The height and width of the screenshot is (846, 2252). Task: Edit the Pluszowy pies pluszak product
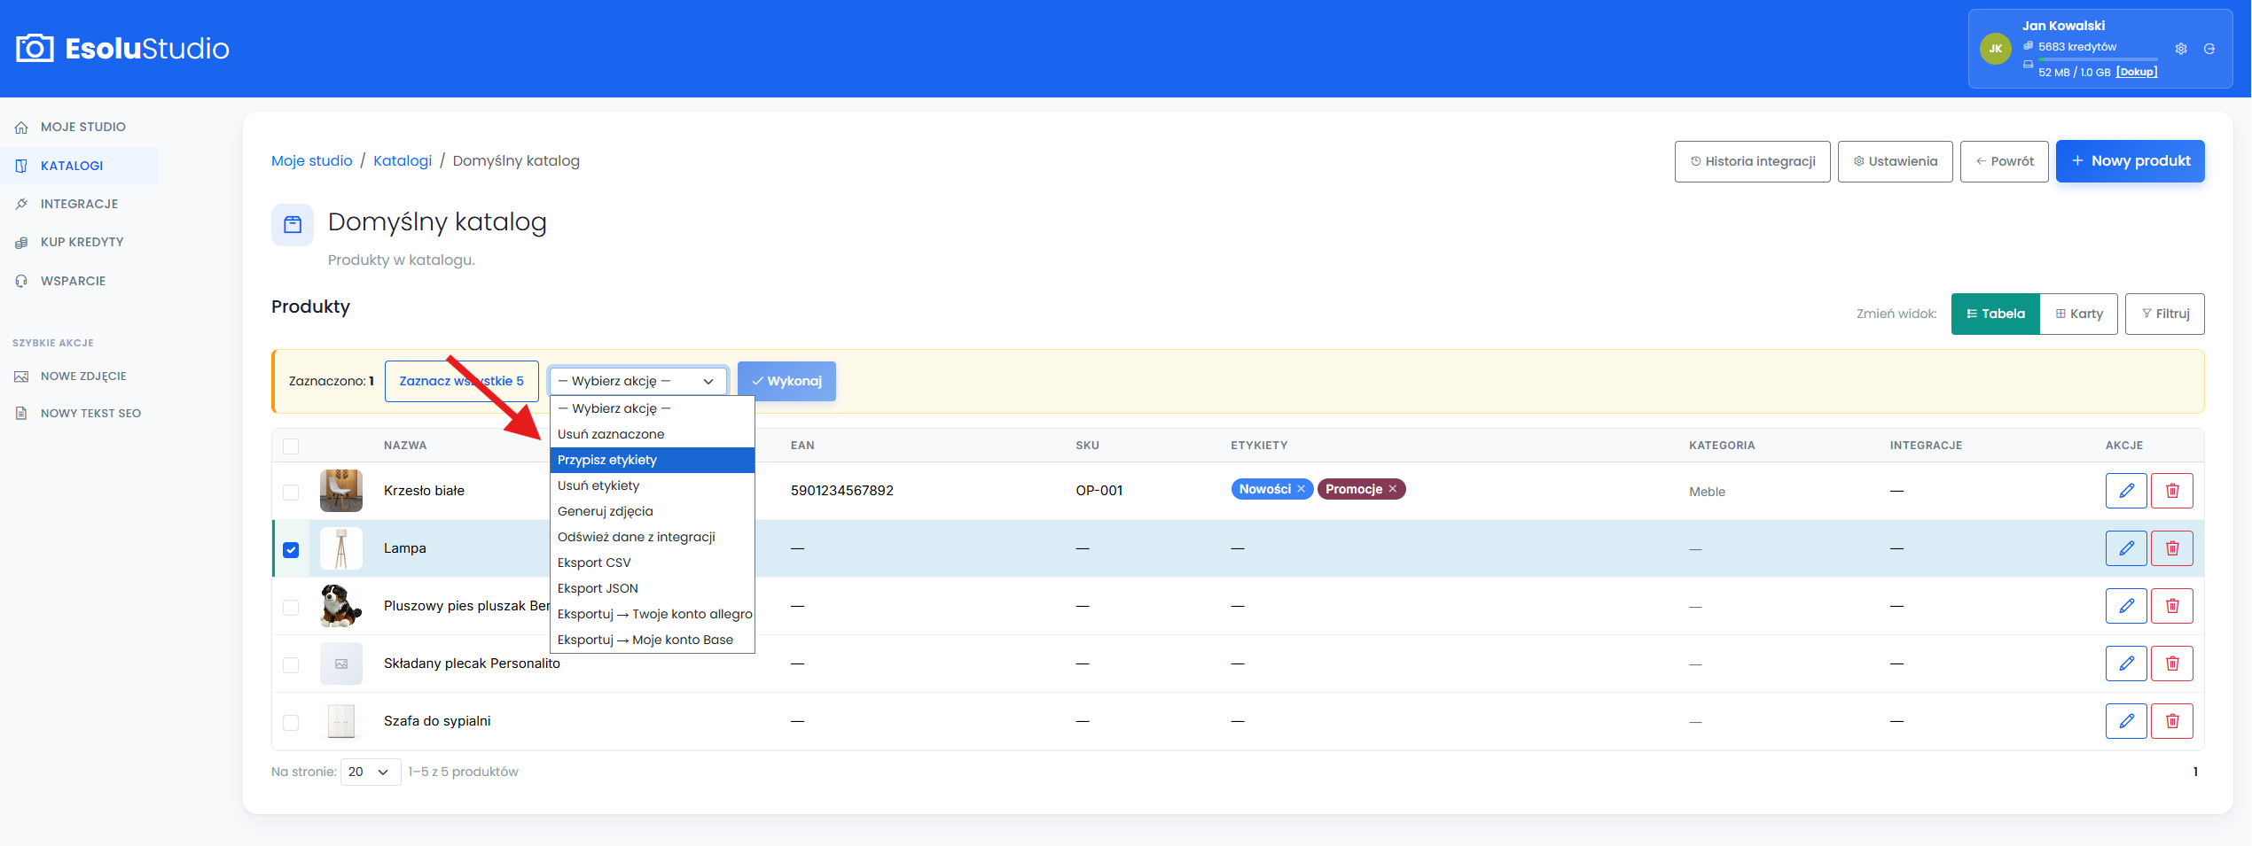coord(2126,606)
